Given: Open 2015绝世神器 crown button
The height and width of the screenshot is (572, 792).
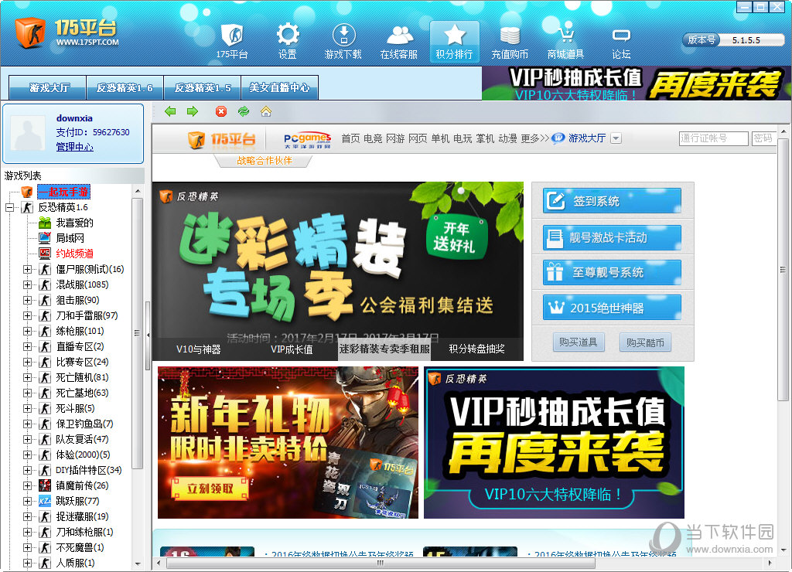Looking at the screenshot, I should click(613, 308).
